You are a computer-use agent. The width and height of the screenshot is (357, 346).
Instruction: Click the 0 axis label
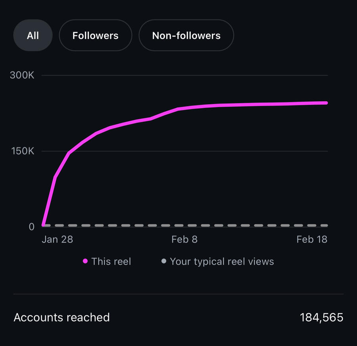coord(32,227)
